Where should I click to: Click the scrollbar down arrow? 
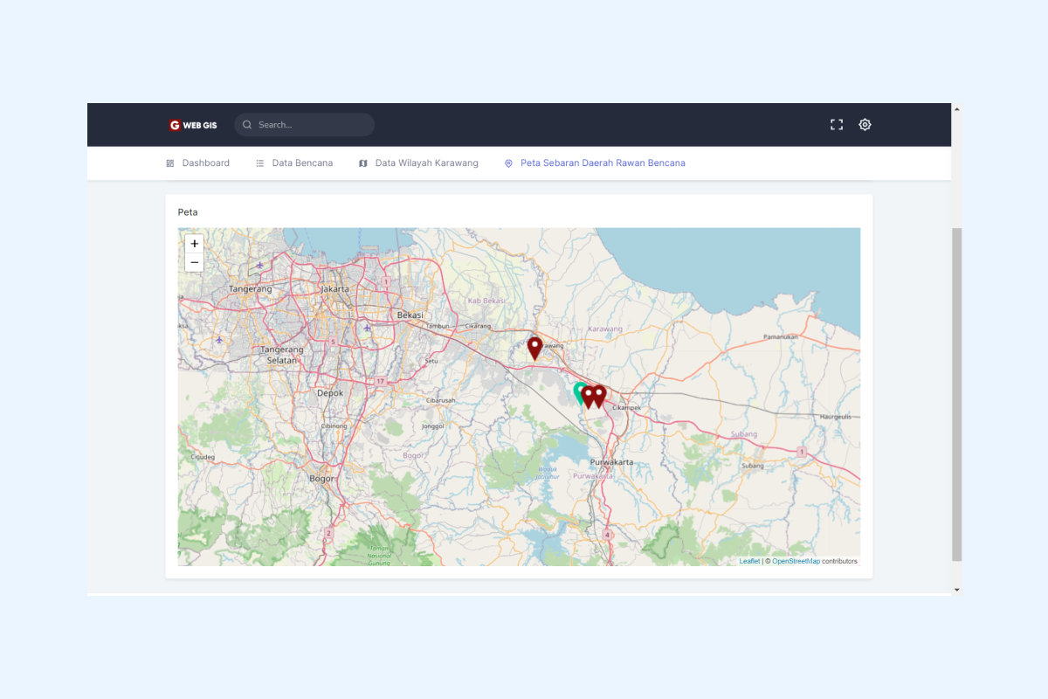tap(956, 590)
